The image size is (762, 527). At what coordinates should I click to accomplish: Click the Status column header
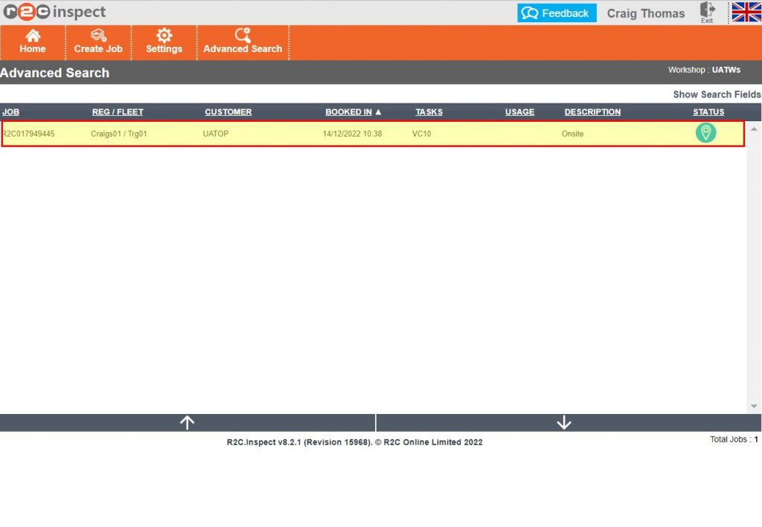[708, 112]
